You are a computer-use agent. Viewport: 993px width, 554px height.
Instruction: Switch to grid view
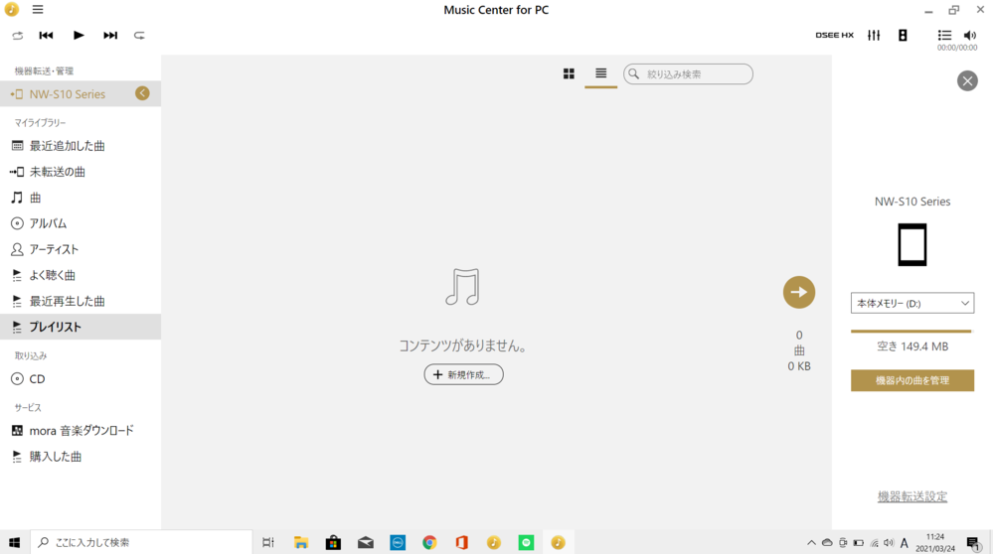click(569, 74)
